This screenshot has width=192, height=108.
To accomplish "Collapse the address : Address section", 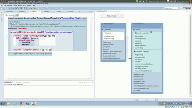I will click(134, 33).
